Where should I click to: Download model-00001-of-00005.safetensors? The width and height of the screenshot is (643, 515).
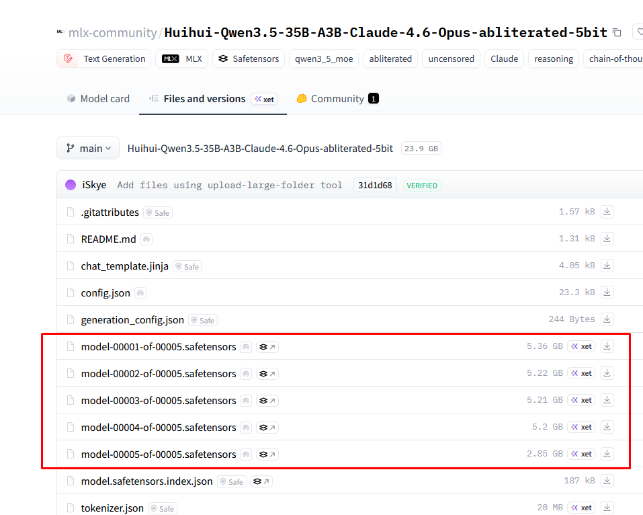[x=607, y=346]
